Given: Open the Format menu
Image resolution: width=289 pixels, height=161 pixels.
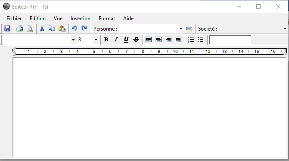Looking at the screenshot, I should [x=107, y=19].
